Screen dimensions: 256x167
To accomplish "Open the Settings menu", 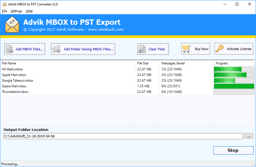I will click(x=16, y=11).
